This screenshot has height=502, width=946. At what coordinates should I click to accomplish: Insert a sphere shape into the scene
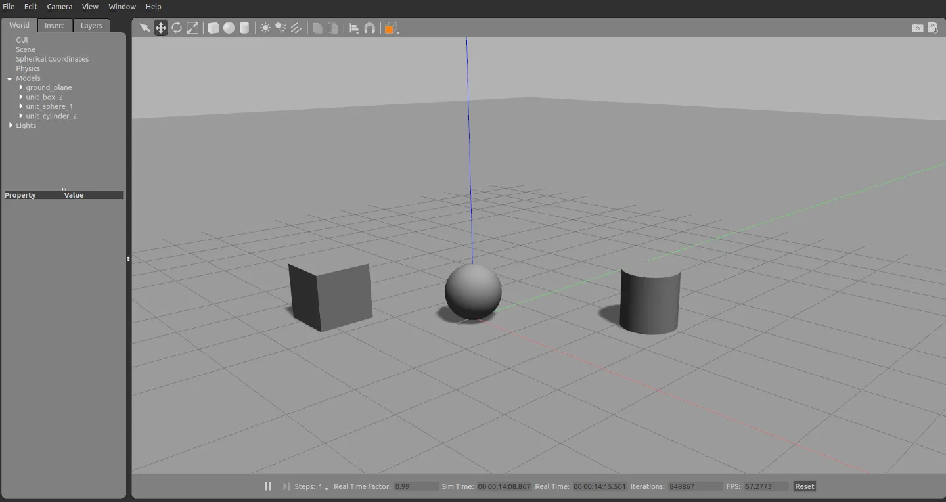[229, 28]
